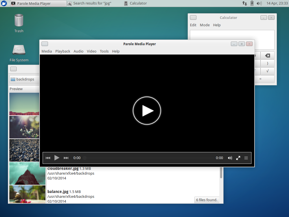
Task: Click the large play button in video area
Action: coord(147,111)
